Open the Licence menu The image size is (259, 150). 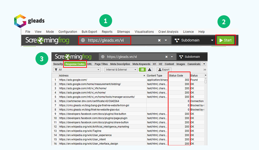click(188, 32)
